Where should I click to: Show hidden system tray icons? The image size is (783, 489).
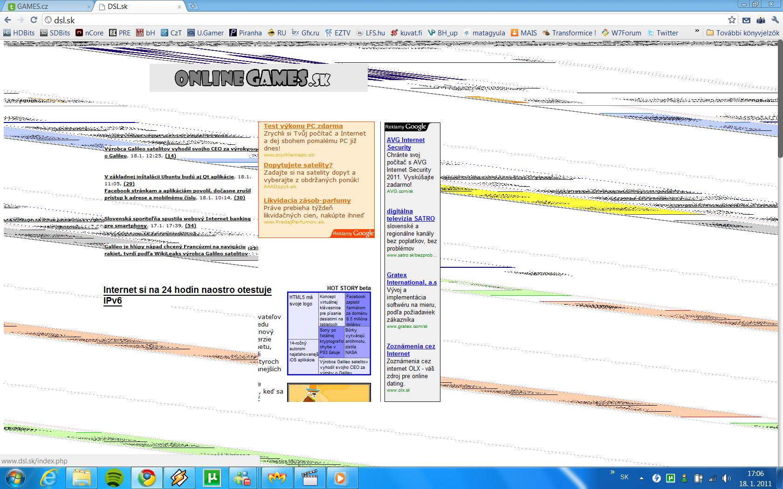(x=641, y=478)
